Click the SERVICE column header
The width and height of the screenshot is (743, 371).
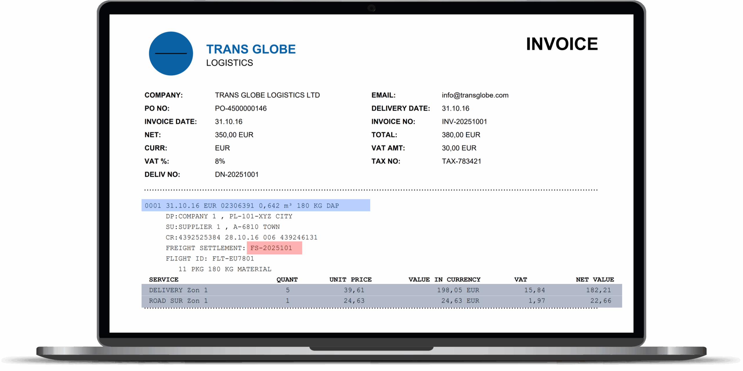(164, 279)
